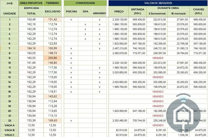
Task: Select VENDIDO in unit 17 row
Action: coord(158,97)
